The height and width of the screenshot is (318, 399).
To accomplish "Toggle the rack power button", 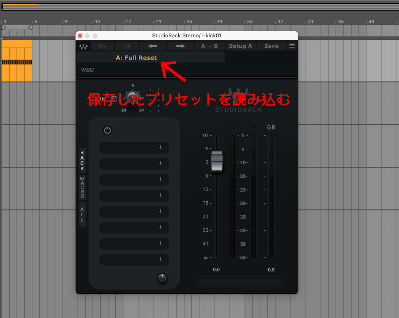I will [108, 130].
